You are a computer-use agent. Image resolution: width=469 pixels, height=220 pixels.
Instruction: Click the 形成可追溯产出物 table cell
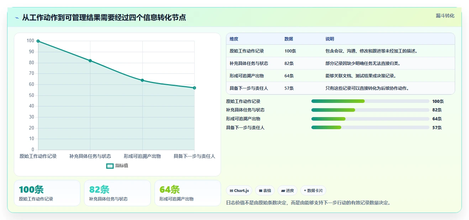click(247, 76)
